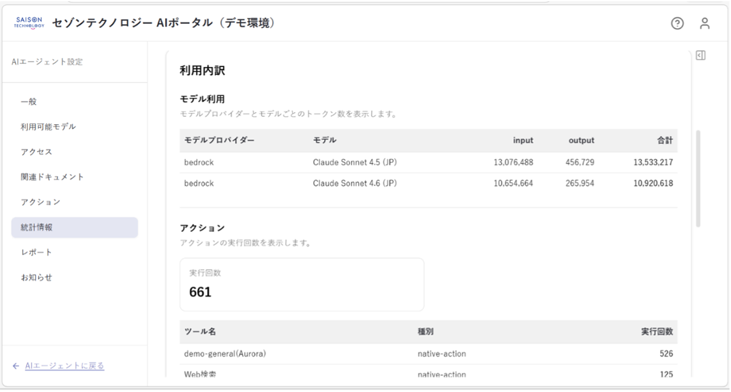Click the total value 13,533,217
Viewport: 731px width, 392px height.
click(653, 162)
